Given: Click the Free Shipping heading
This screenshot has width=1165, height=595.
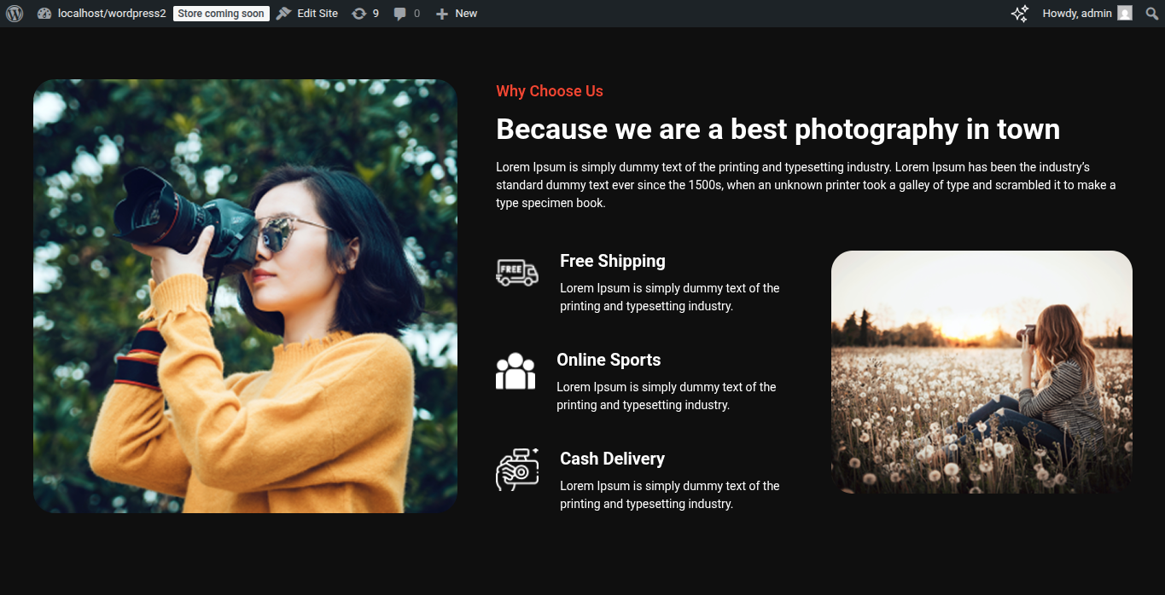Looking at the screenshot, I should click(x=613, y=261).
